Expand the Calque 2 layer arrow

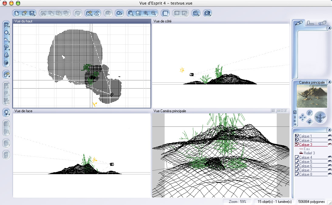(297, 140)
